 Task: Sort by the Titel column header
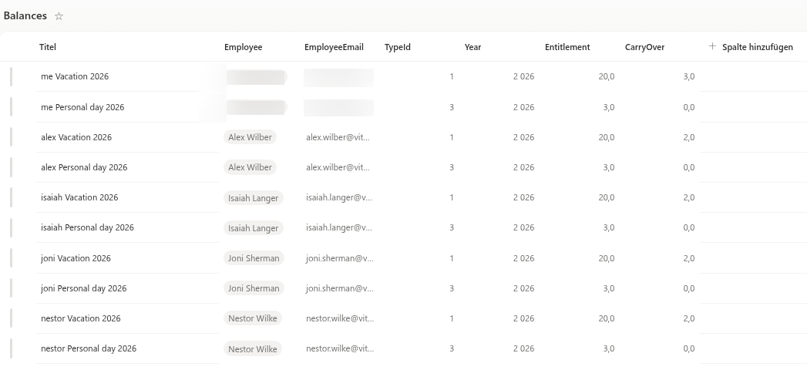tap(47, 47)
